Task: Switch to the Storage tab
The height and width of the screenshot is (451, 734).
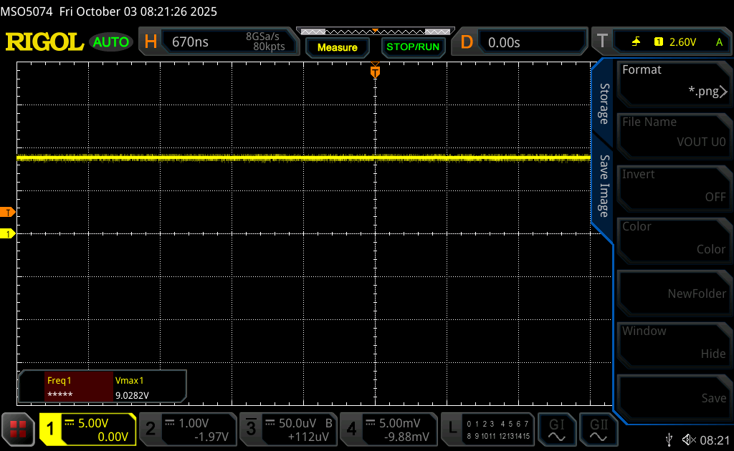Action: click(604, 104)
